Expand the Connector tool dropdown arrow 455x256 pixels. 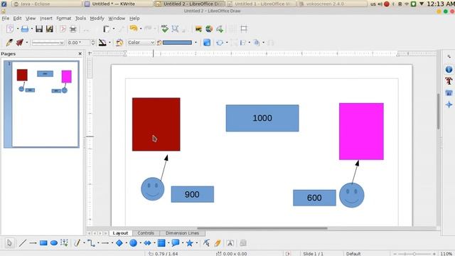pyautogui.click(x=98, y=243)
